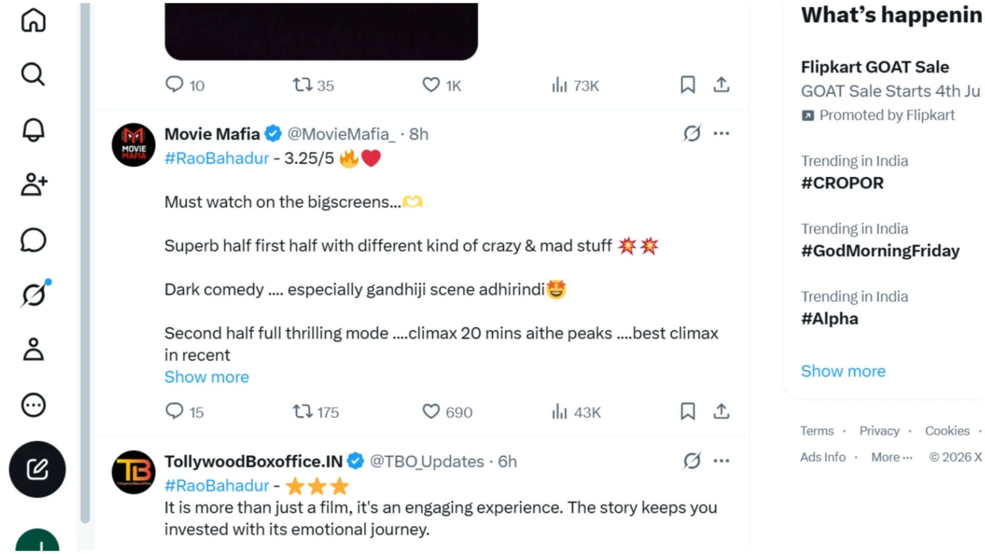Click the Movie Mafia profile avatar
This screenshot has width=985, height=554.
pyautogui.click(x=133, y=145)
